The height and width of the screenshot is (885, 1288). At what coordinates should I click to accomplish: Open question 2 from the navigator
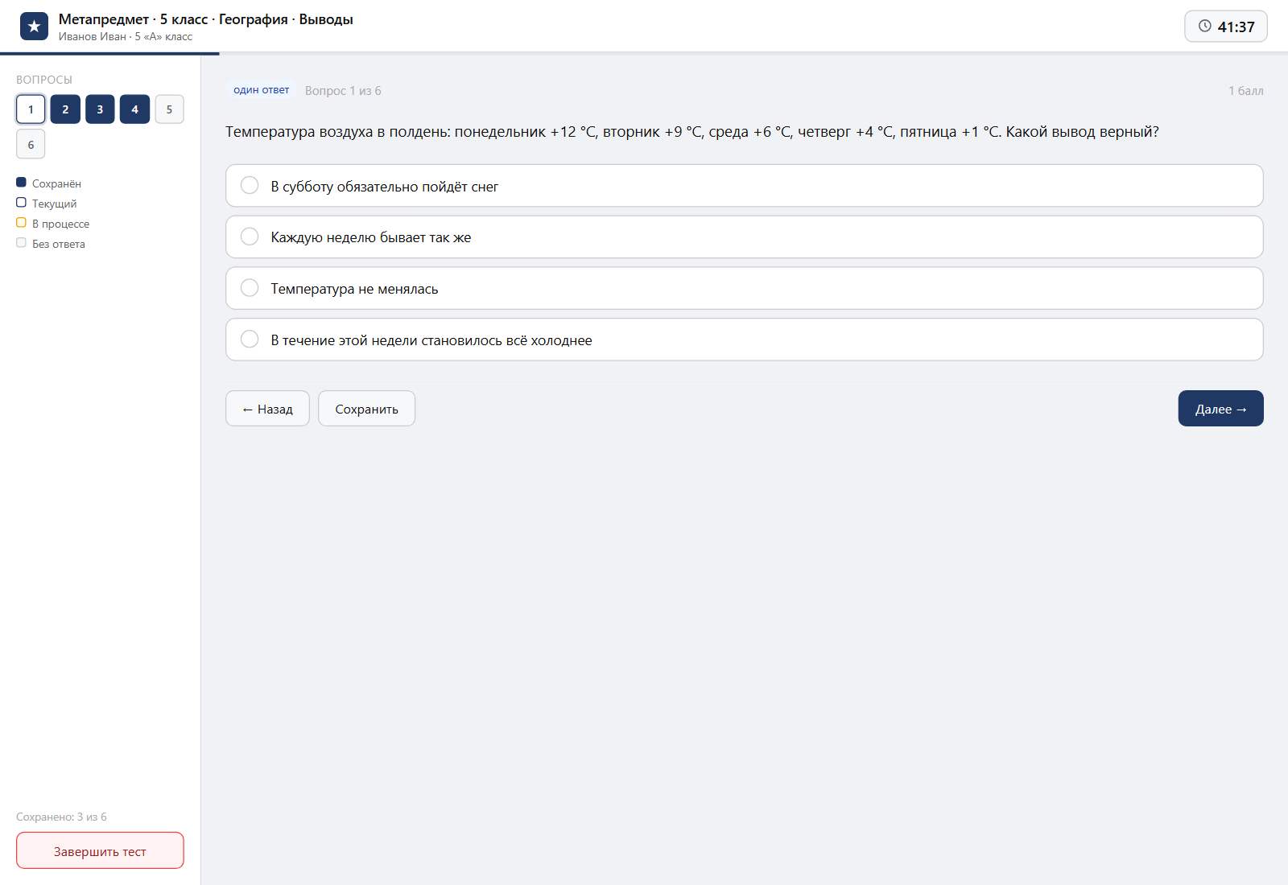65,109
